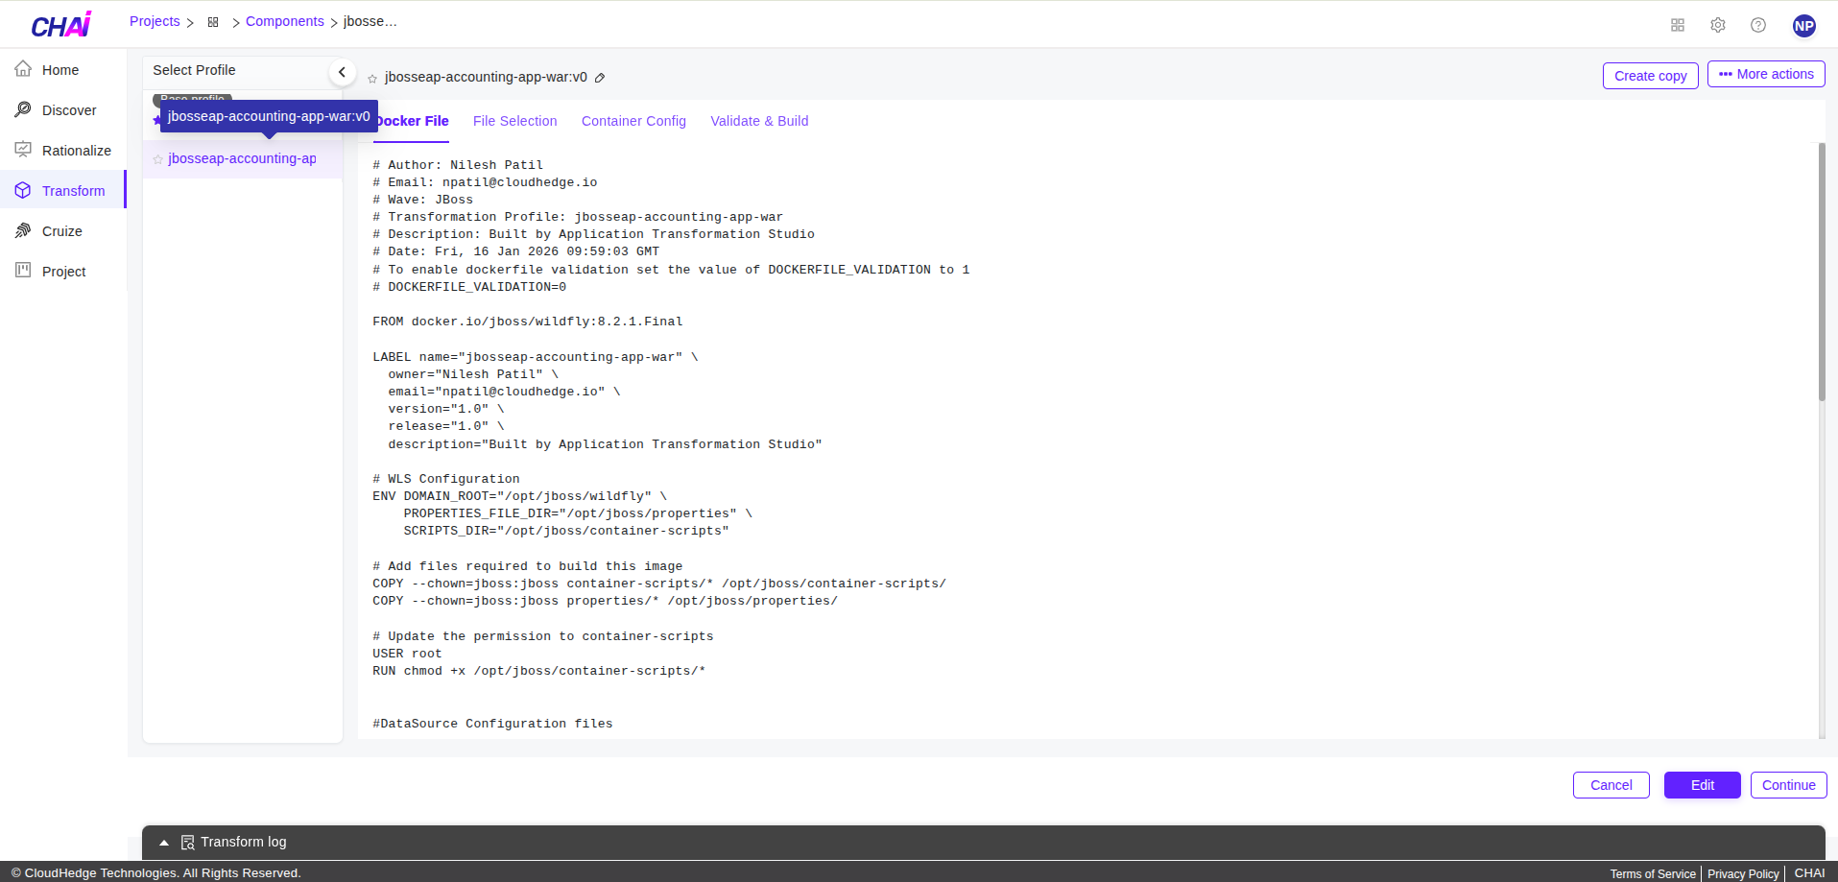Click the Cruize icon in sidebar
This screenshot has width=1838, height=882.
click(x=23, y=230)
